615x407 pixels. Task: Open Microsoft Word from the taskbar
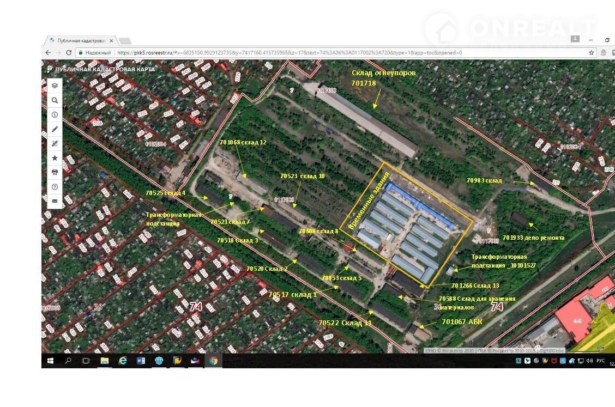pyautogui.click(x=141, y=361)
